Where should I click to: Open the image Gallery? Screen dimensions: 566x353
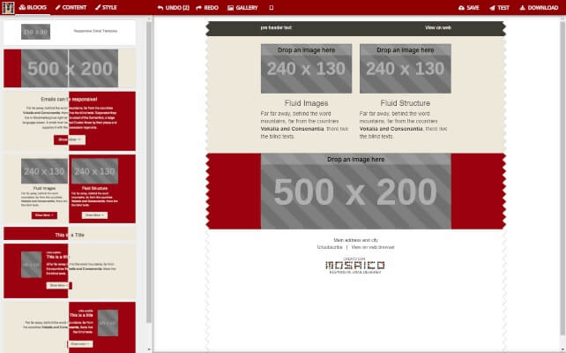pos(242,8)
